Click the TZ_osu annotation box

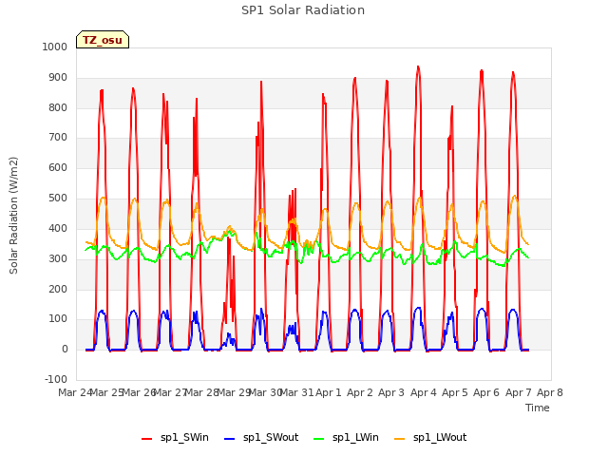click(103, 40)
